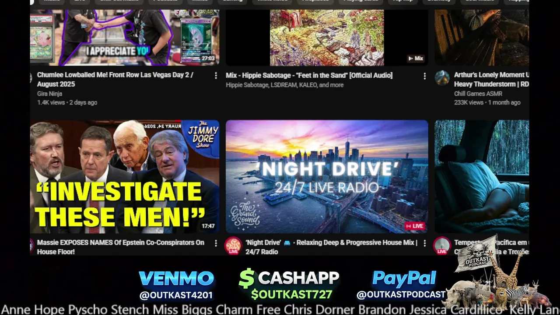Click title 'Night Drive' Relaxing Deep & Progressive House Mix
Screen dimensions: 560x315
331,247
